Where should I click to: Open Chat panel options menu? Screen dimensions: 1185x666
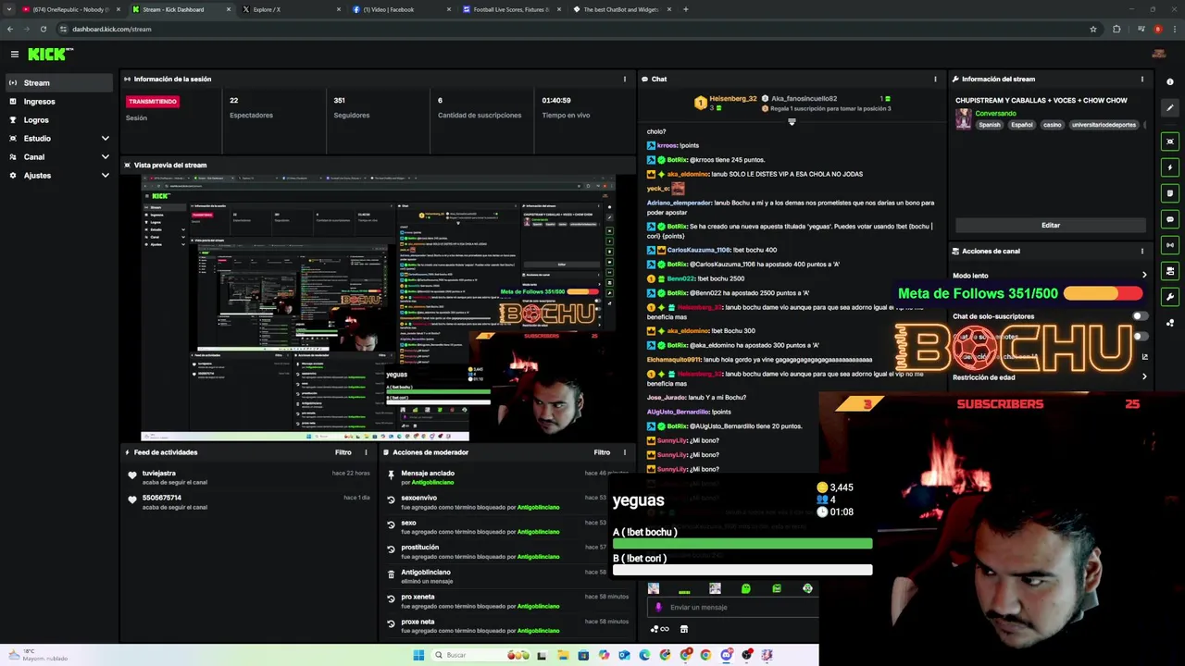[935, 80]
